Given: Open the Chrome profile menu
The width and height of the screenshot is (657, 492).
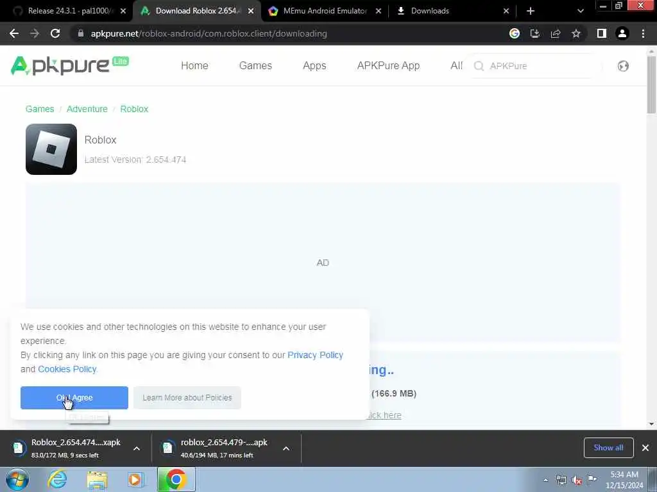Looking at the screenshot, I should 622,33.
